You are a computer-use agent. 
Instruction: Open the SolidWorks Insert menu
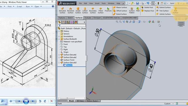[x=97, y=3]
